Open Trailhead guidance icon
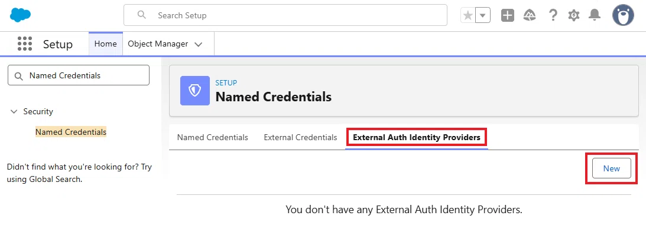 coord(530,15)
